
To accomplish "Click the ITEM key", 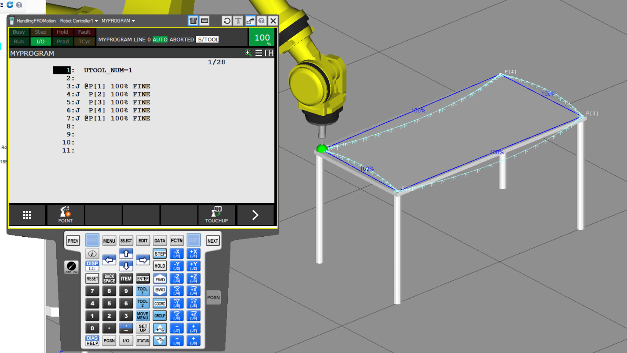I will pyautogui.click(x=126, y=279).
